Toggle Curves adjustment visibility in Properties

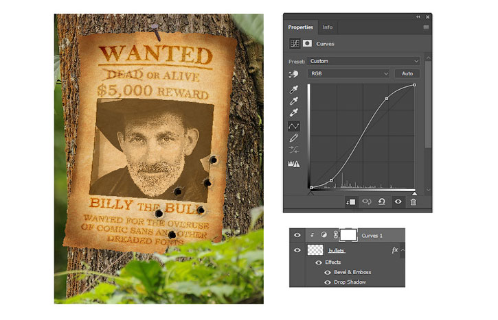398,202
